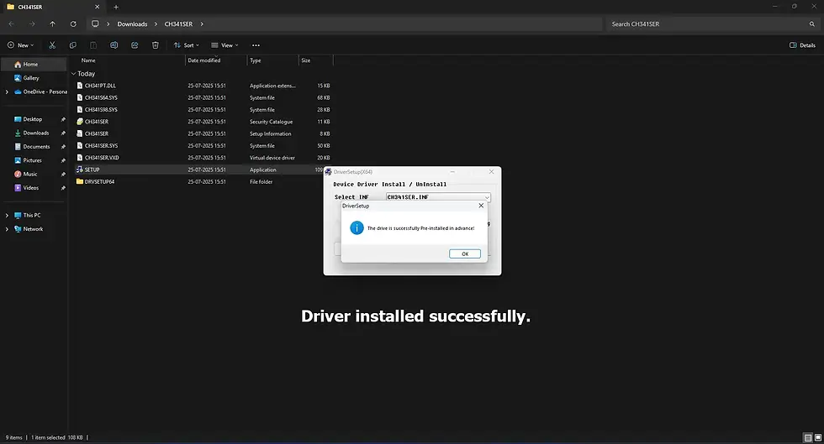
Task: Open Documents in the sidebar
Action: click(x=36, y=146)
